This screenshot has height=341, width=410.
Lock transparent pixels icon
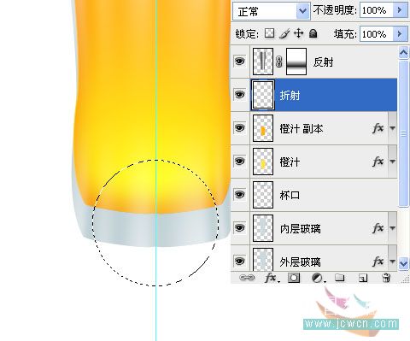coord(269,33)
